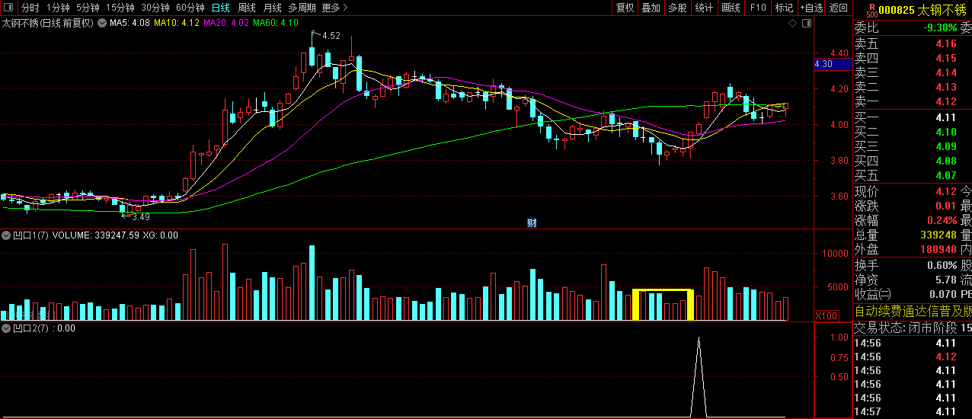Viewport: 972px width, 419px height.
Task: Click the MA60: 4.10 label
Action: (276, 23)
